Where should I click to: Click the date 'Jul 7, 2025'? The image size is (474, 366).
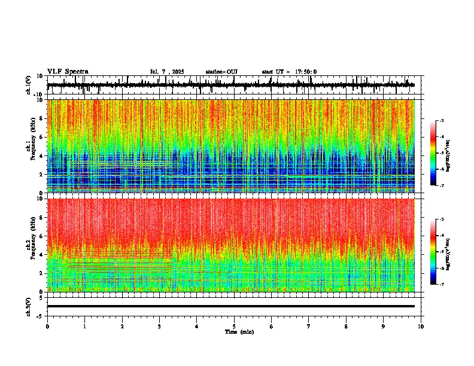point(167,72)
